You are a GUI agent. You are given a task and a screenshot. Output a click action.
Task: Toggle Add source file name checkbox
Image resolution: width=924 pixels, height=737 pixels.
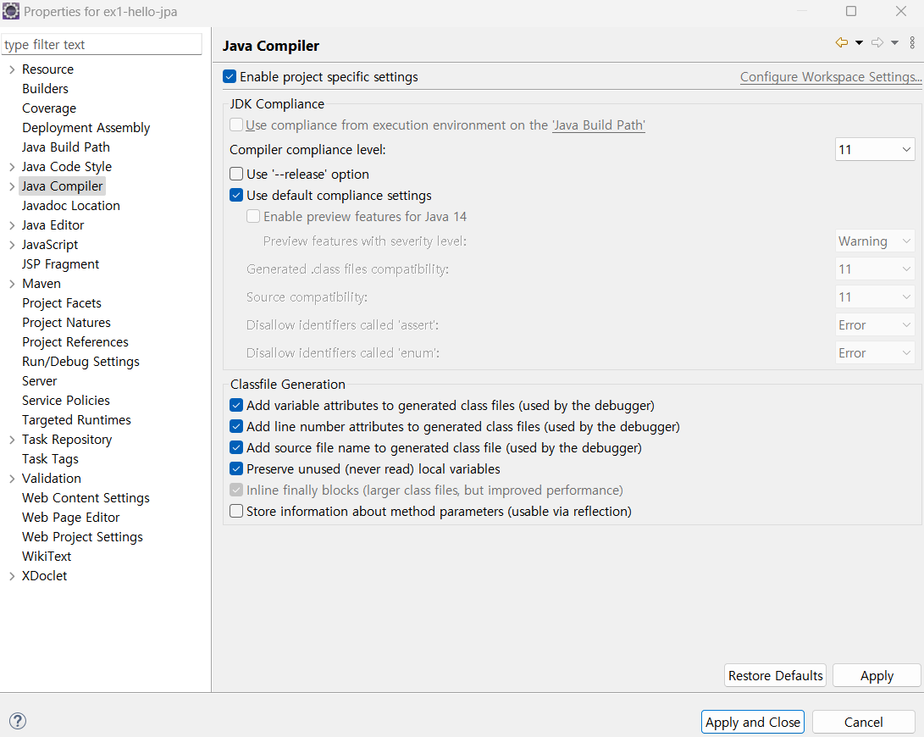pos(236,447)
